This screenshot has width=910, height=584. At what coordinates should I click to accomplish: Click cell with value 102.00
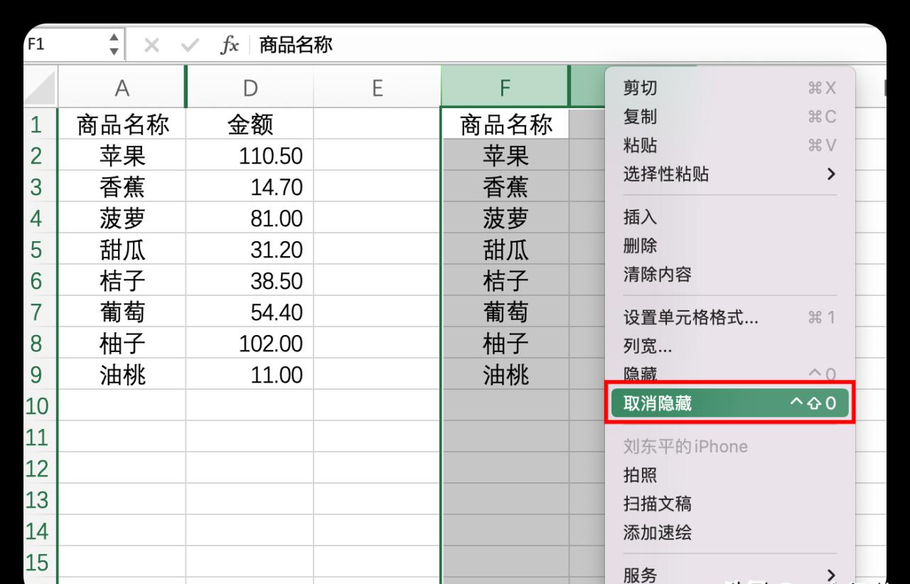(x=250, y=344)
